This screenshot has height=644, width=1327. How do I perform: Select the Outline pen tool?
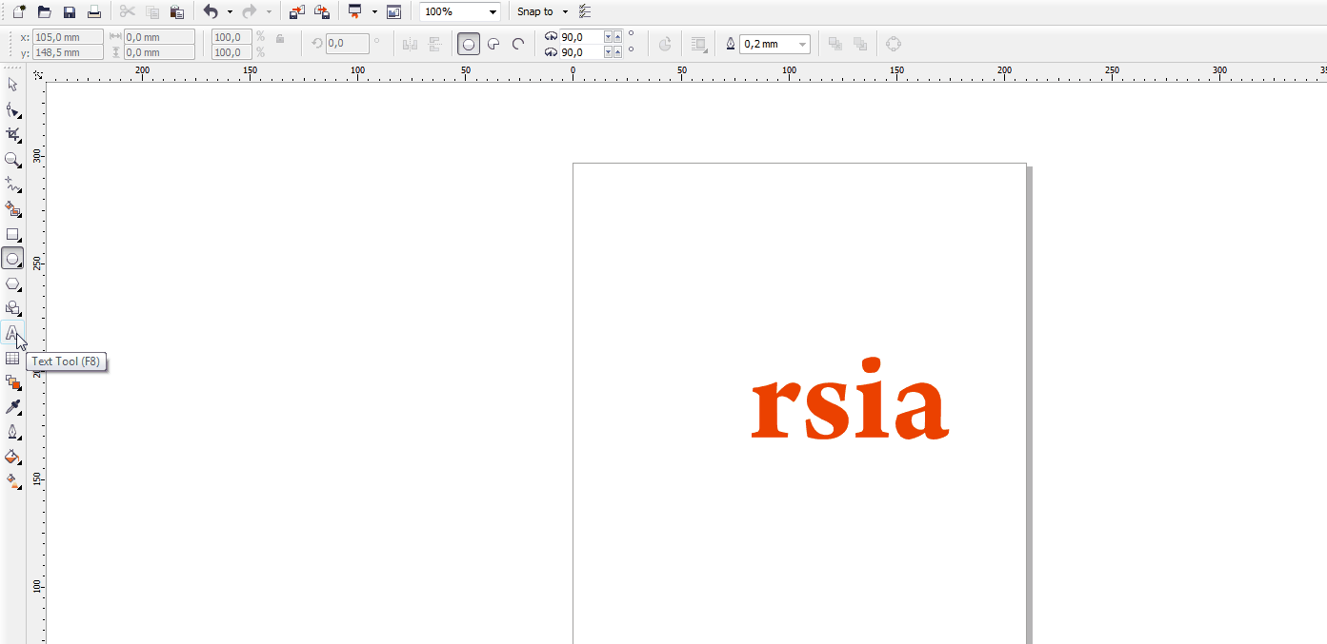(x=12, y=432)
